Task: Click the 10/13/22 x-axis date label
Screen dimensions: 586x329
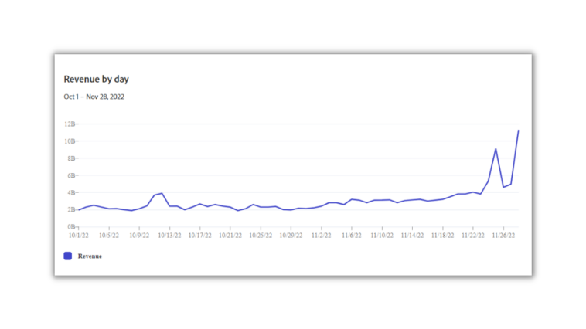Action: coord(169,236)
